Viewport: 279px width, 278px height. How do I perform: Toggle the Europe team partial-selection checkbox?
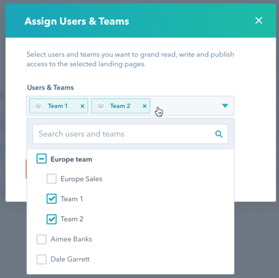click(x=41, y=159)
